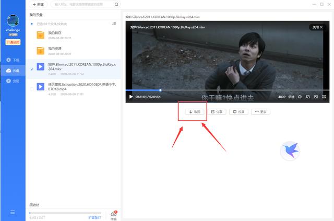This screenshot has height=221, width=334.
Task: Click the sort list icon in file panel
Action: click(x=114, y=24)
